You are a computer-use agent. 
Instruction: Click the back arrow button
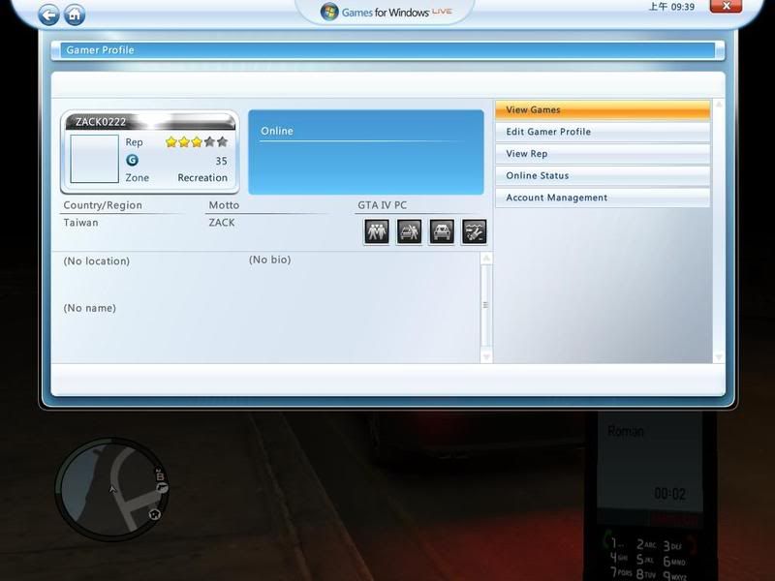[x=48, y=15]
